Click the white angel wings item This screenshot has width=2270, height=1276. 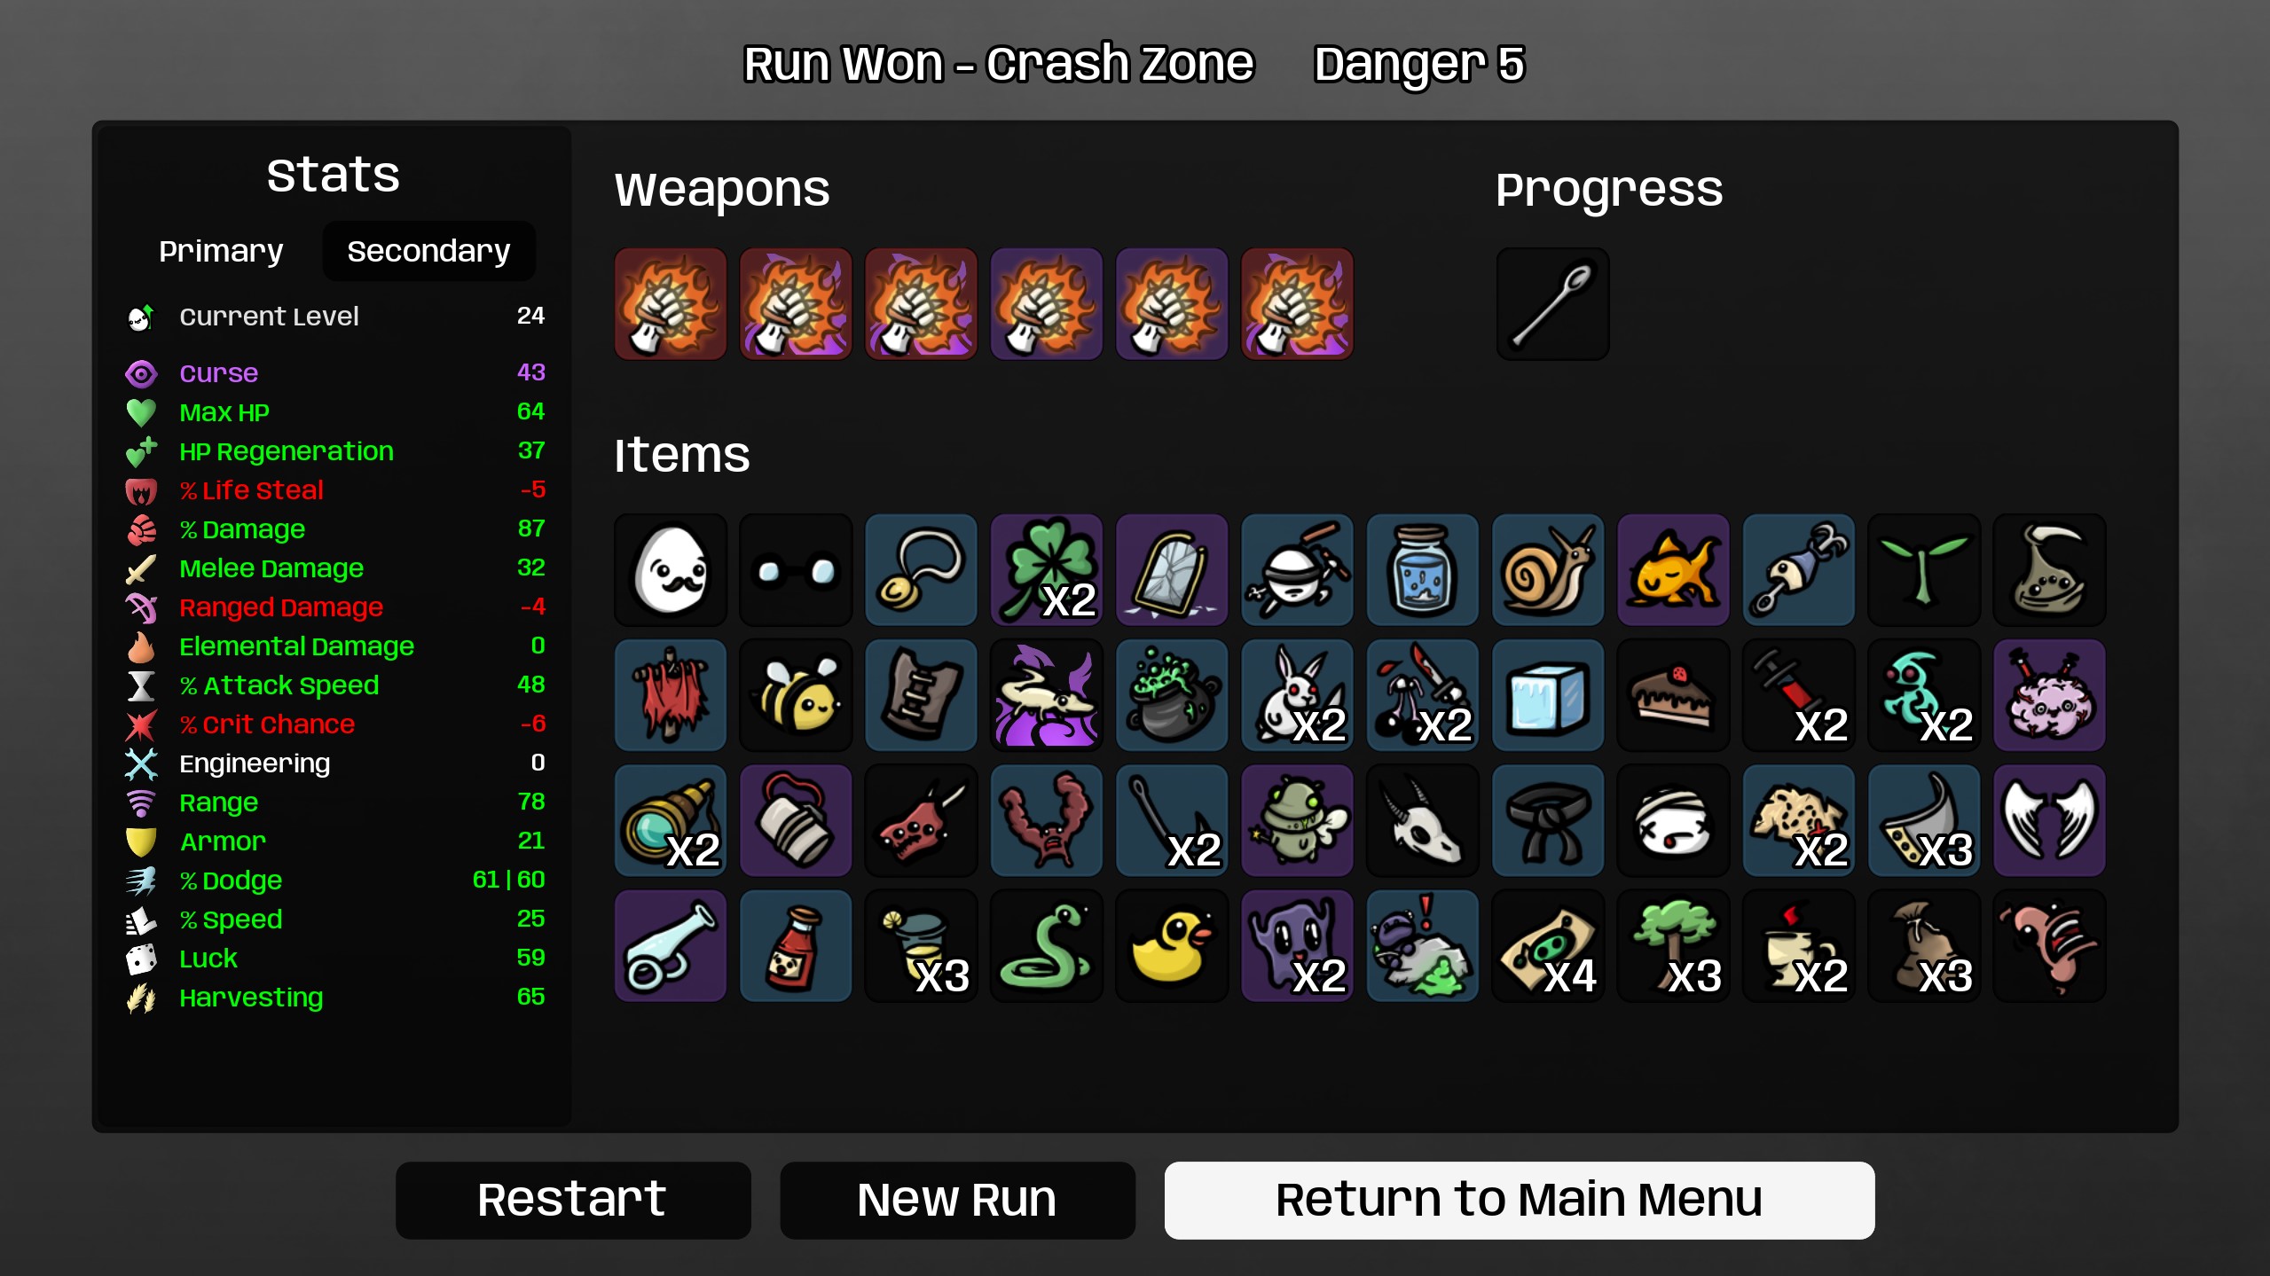[x=2049, y=821]
